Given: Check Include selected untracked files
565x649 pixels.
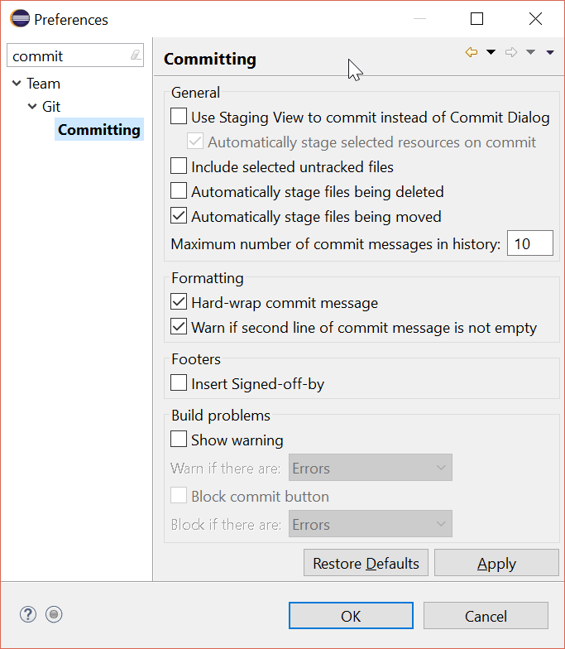Looking at the screenshot, I should (x=179, y=166).
